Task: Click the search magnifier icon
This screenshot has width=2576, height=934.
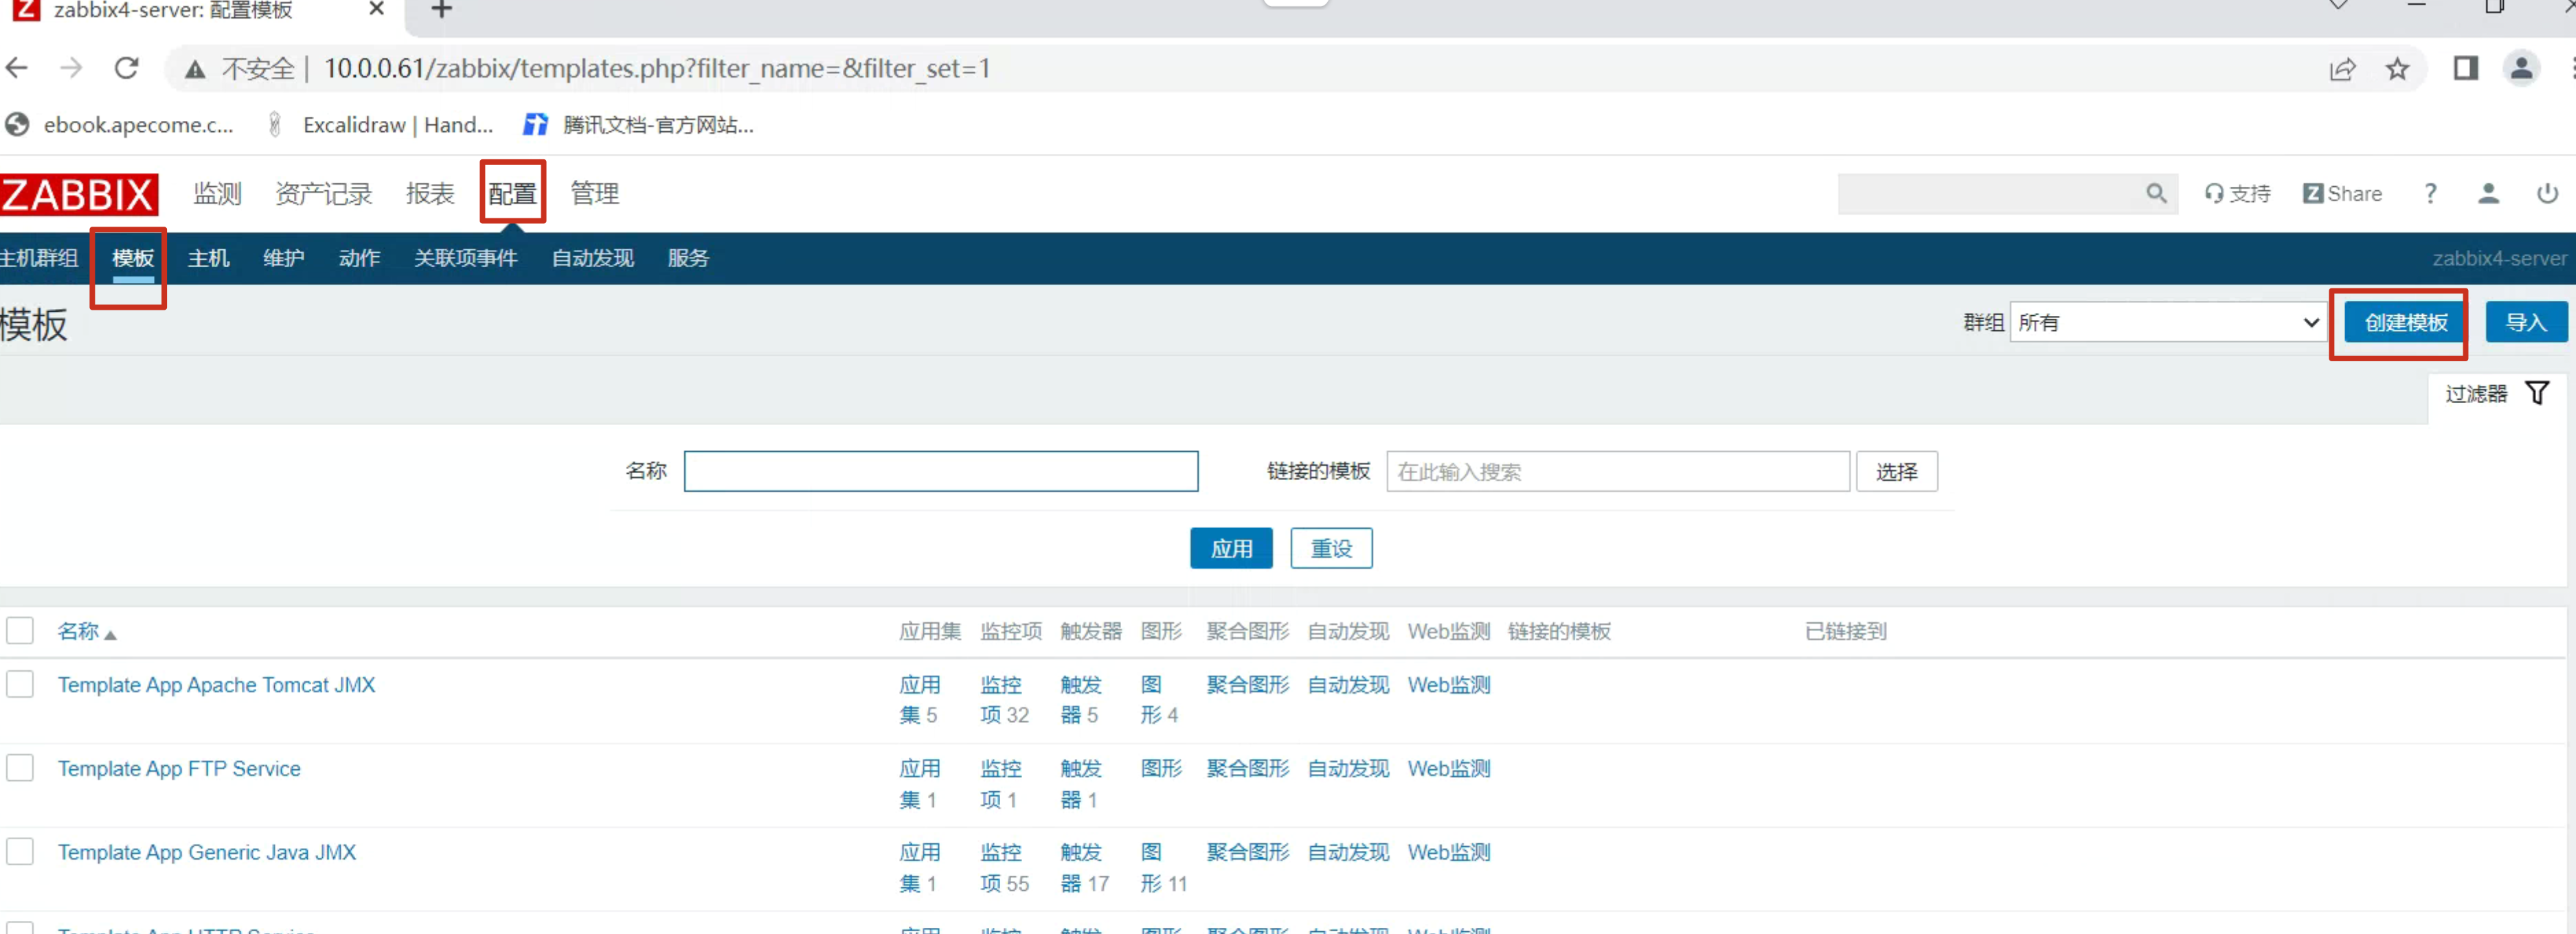Action: [x=2155, y=193]
